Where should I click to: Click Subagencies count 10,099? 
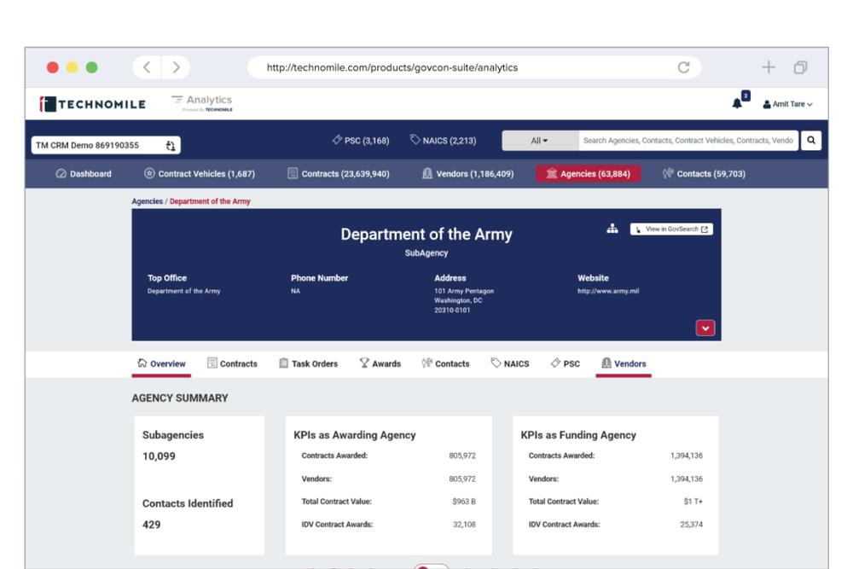[x=159, y=456]
